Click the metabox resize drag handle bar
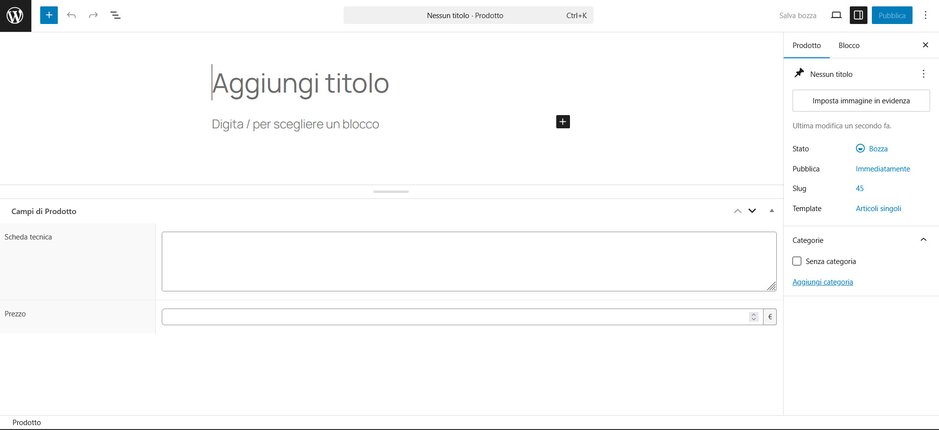Viewport: 939px width, 430px height. [391, 191]
